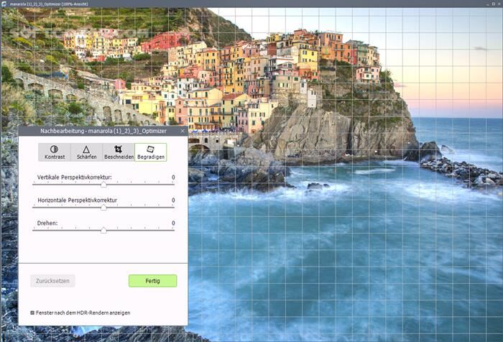Screen dimensions: 503x342
Task: Click the Drehen label
Action: 47,223
